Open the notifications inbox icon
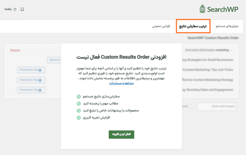The height and width of the screenshot is (155, 246). coord(22,9)
